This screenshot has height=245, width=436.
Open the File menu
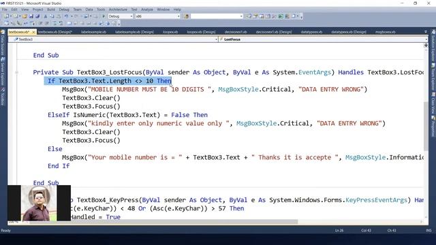click(5, 10)
